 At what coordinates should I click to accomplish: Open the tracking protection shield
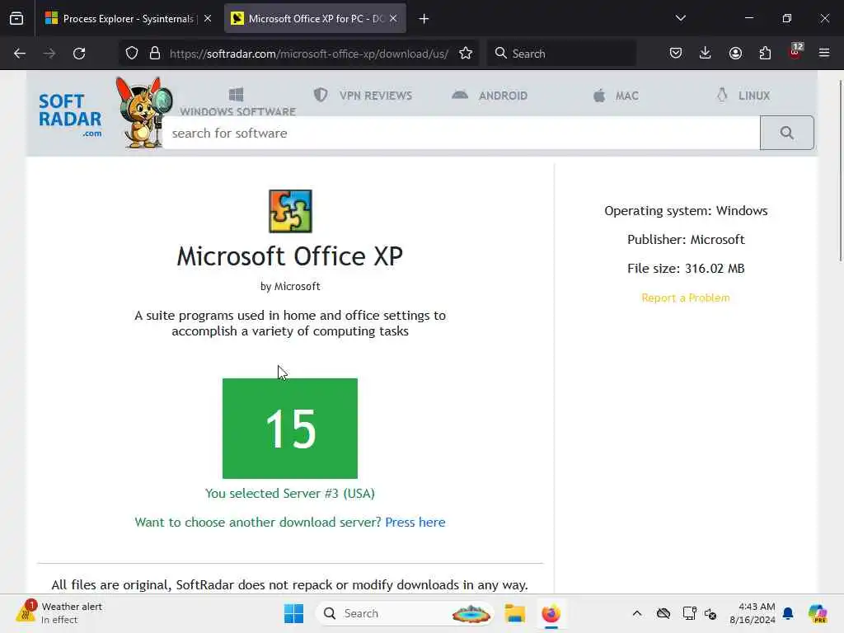pos(132,54)
